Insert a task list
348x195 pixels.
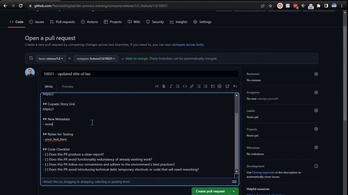[x=213, y=86]
